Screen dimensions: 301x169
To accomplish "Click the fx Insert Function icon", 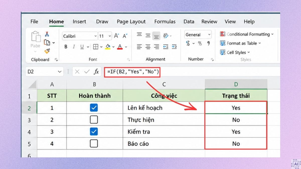I will coord(96,72).
